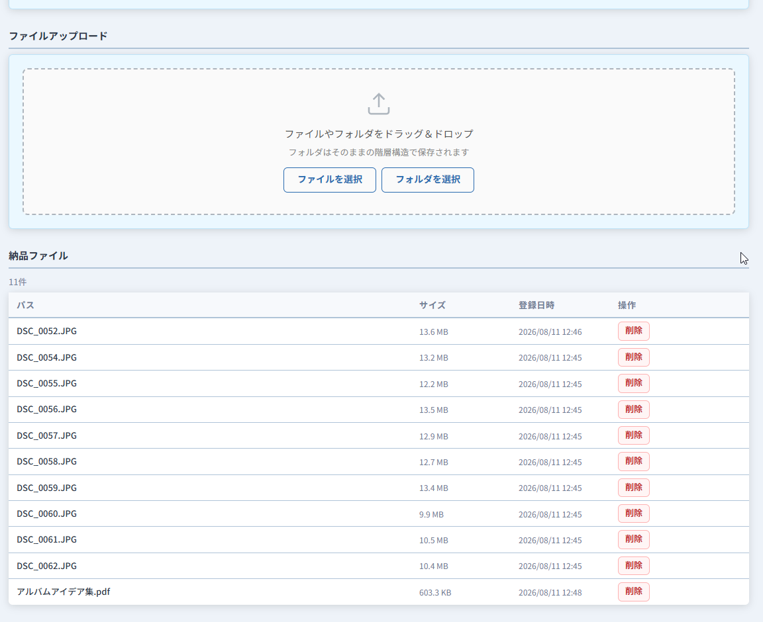763x622 pixels.
Task: Click the upload arrow icon
Action: pyautogui.click(x=379, y=104)
